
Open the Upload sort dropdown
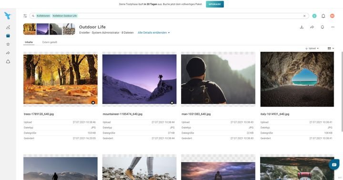312,49
